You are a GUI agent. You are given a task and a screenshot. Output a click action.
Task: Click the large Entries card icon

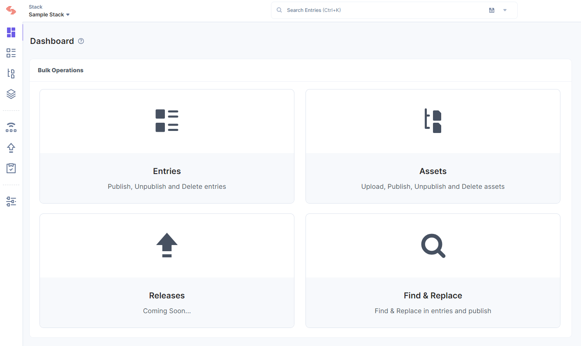pos(167,121)
